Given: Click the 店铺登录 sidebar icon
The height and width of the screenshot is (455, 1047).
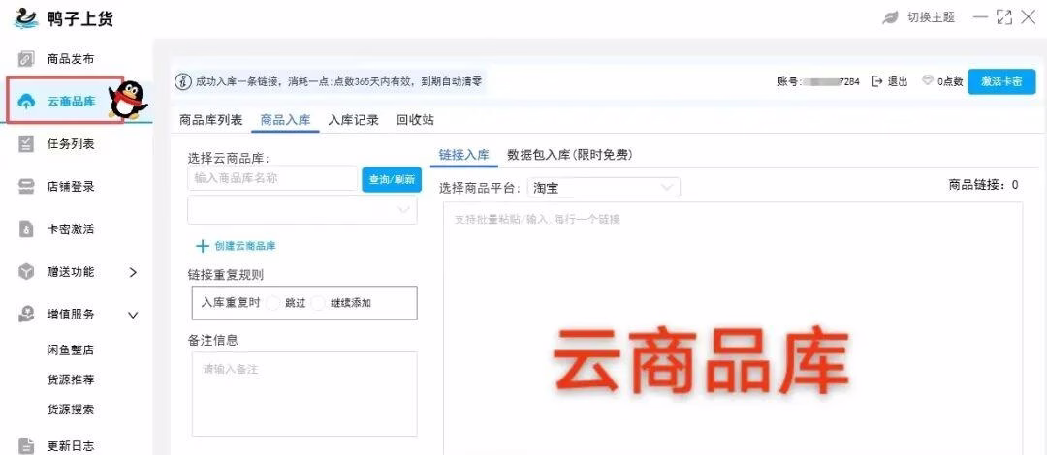Looking at the screenshot, I should pos(26,187).
